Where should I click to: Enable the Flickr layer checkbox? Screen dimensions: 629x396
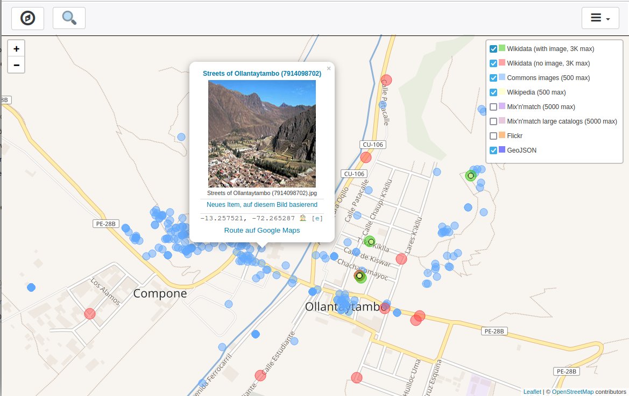[x=493, y=136]
